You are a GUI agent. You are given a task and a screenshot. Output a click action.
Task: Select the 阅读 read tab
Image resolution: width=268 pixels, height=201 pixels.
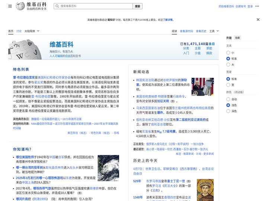click(x=174, y=31)
